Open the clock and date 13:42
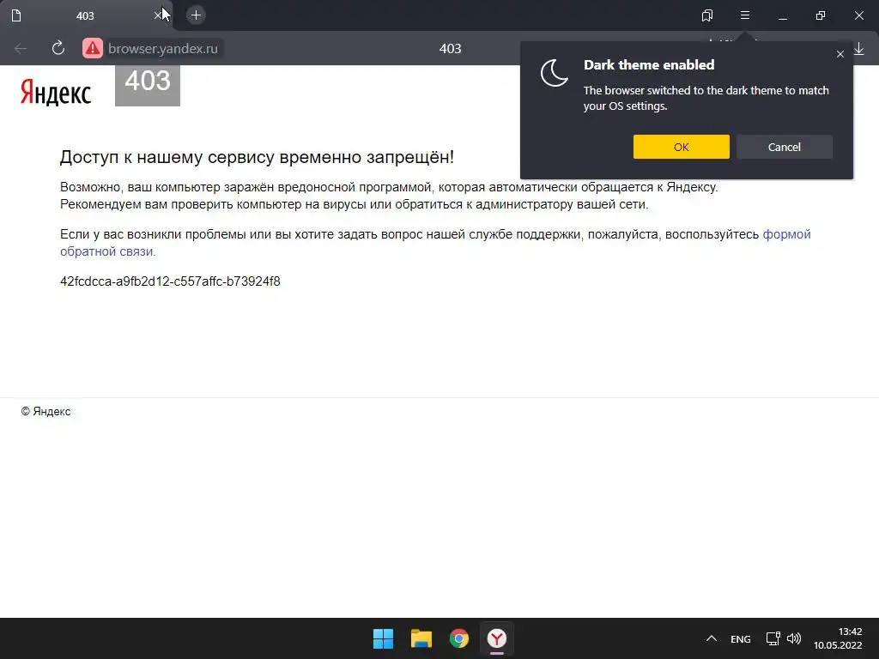The width and height of the screenshot is (879, 659). point(838,638)
